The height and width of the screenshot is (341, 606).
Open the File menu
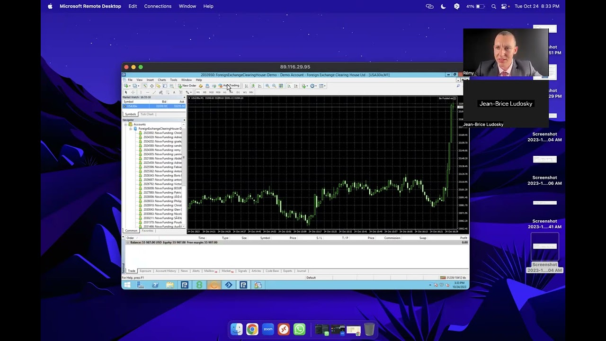click(x=130, y=80)
